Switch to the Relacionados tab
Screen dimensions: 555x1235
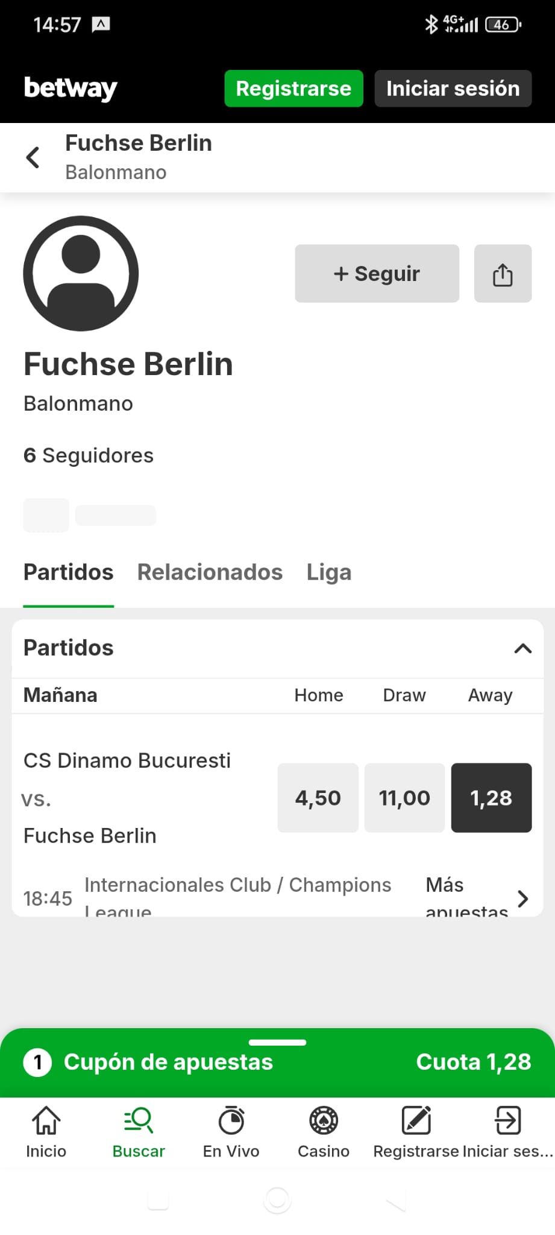point(210,572)
